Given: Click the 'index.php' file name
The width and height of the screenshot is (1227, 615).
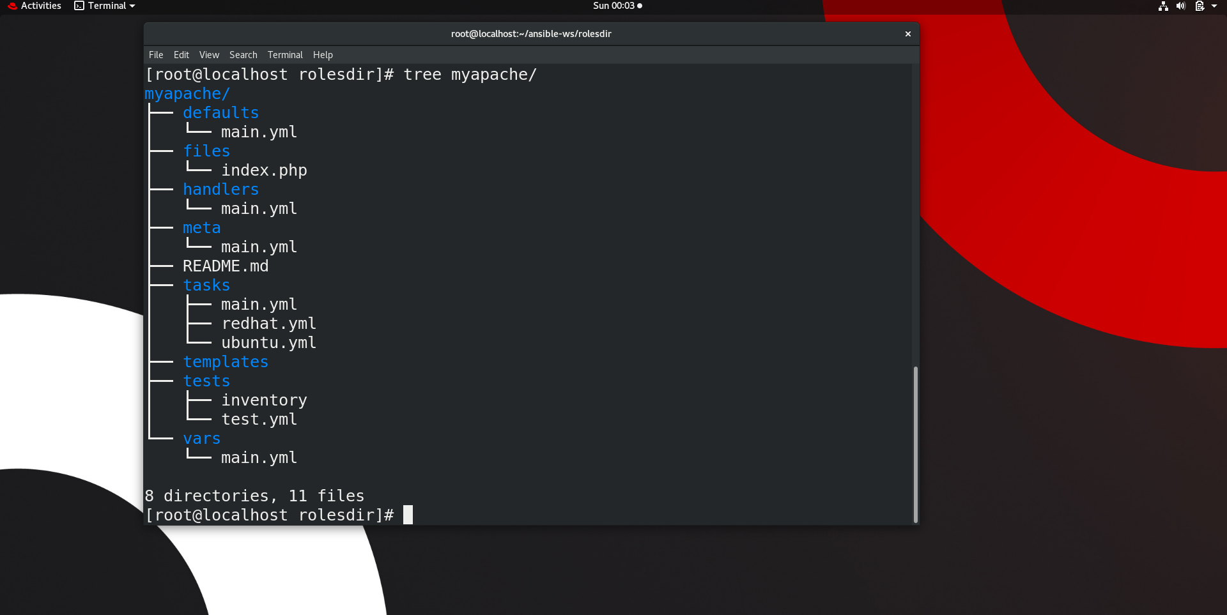Looking at the screenshot, I should point(264,171).
